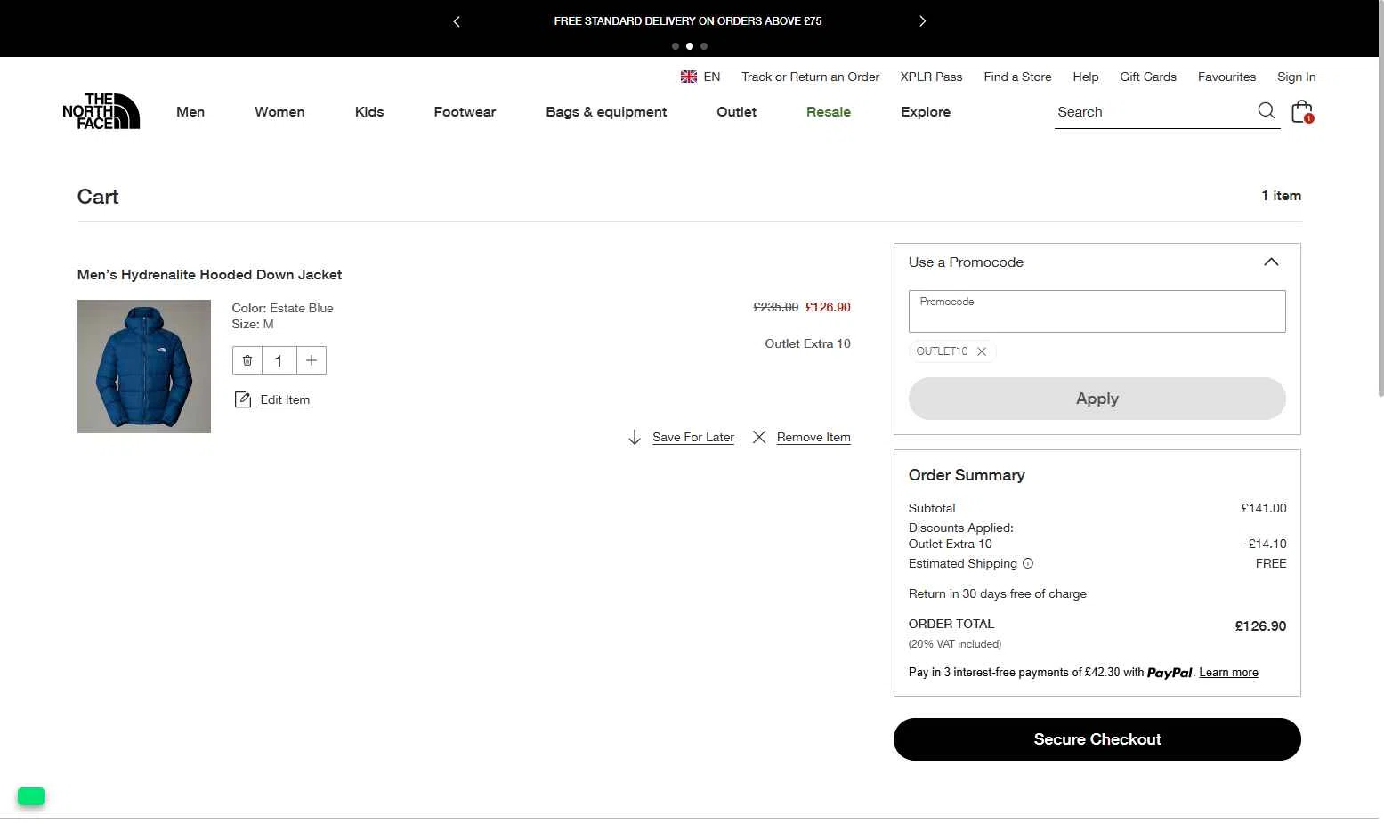1384x823 pixels.
Task: Open the Footwear menu
Action: pos(465,111)
